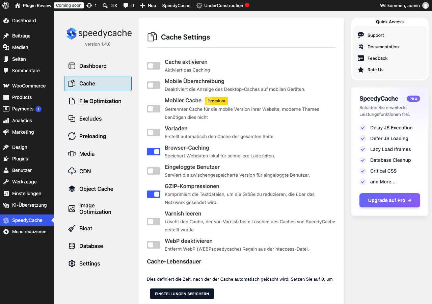The width and height of the screenshot is (432, 304).
Task: Click the Einstellungen speichern button
Action: 182,294
